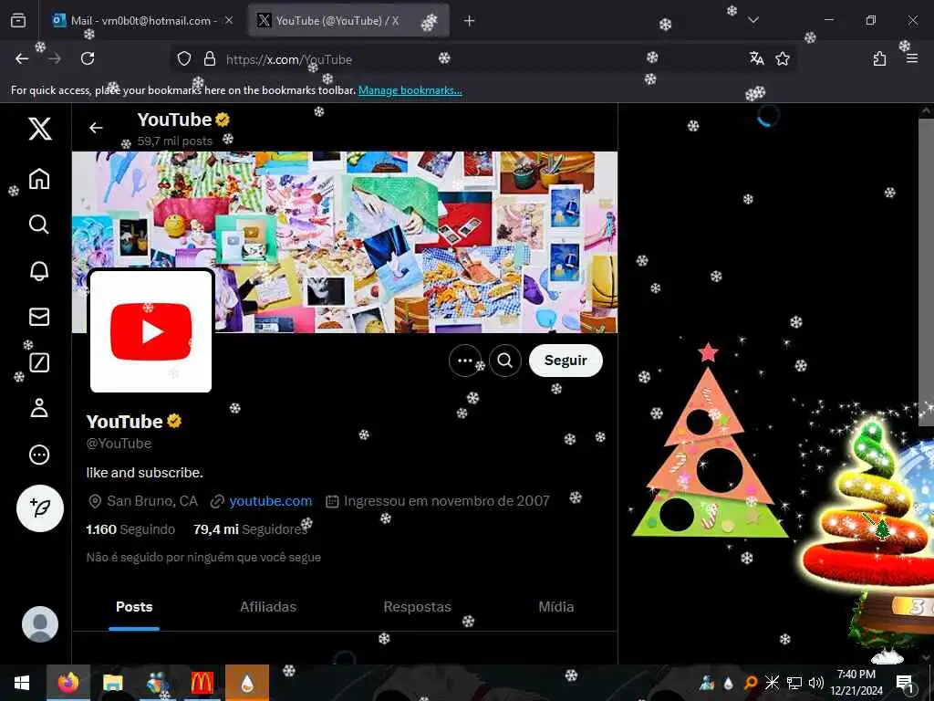Open Firefox application hamburger menu
Screen dimensions: 934x701
(x=912, y=58)
